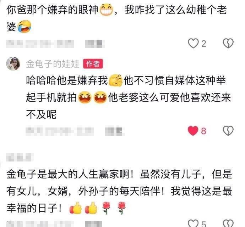Tap the facepalm emoji in author's reply
245x227 pixels.
point(116,80)
